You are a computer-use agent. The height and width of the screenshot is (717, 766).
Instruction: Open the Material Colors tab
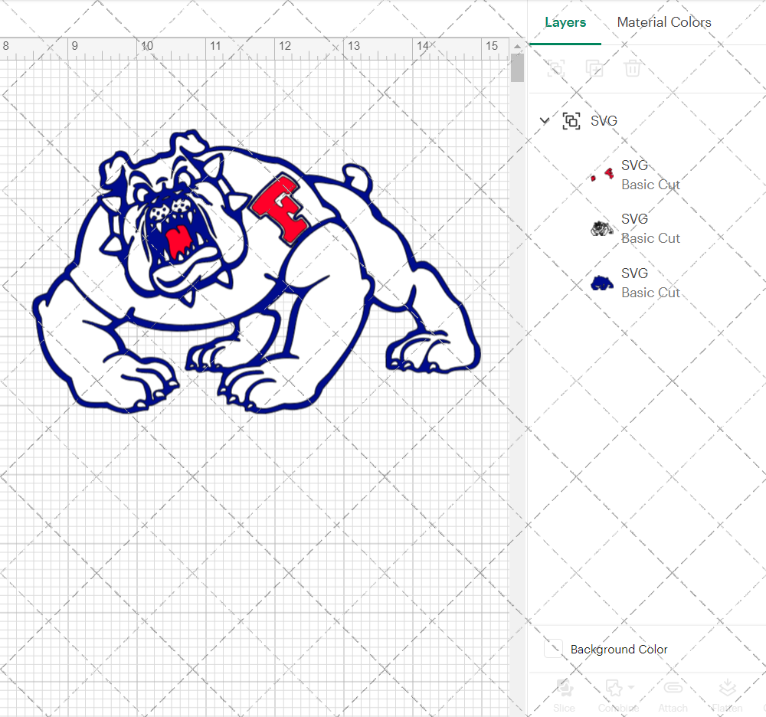(664, 22)
